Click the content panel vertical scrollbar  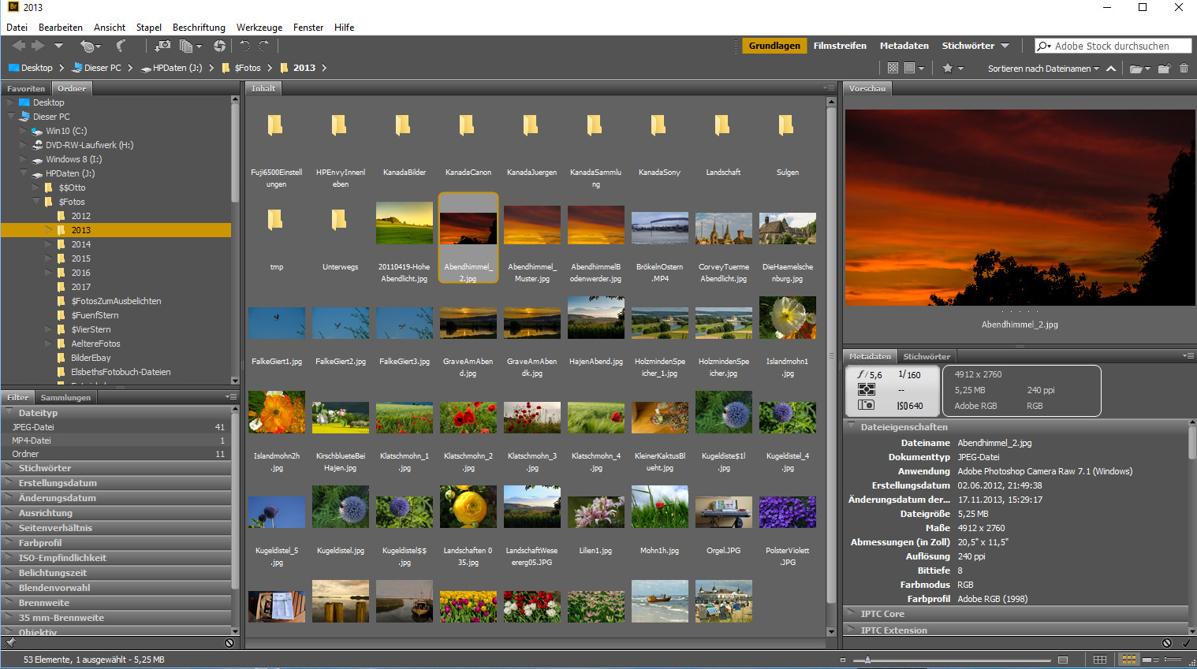click(x=831, y=355)
